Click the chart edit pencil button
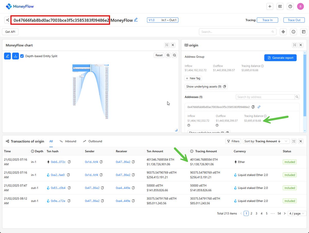The image size is (309, 233). (x=7, y=56)
